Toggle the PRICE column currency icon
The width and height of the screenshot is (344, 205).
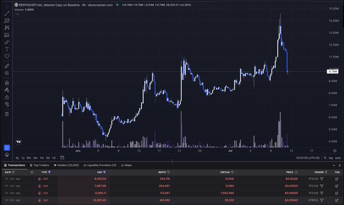(x=296, y=172)
